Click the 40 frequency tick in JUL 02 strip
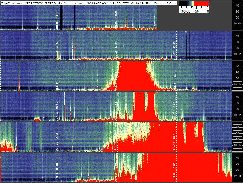The image size is (243, 183). (x=237, y=36)
